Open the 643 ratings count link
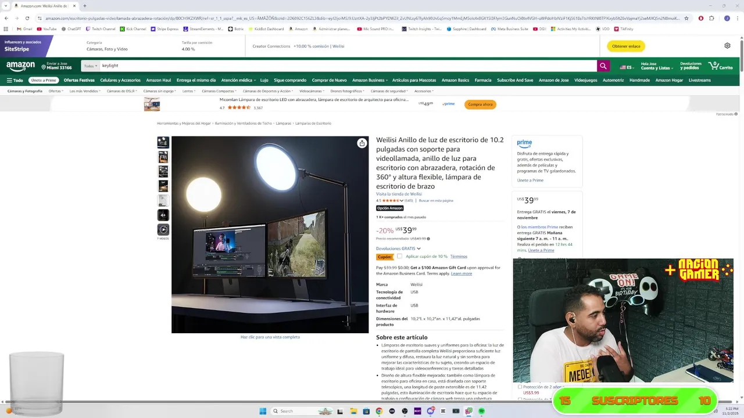 tap(409, 201)
